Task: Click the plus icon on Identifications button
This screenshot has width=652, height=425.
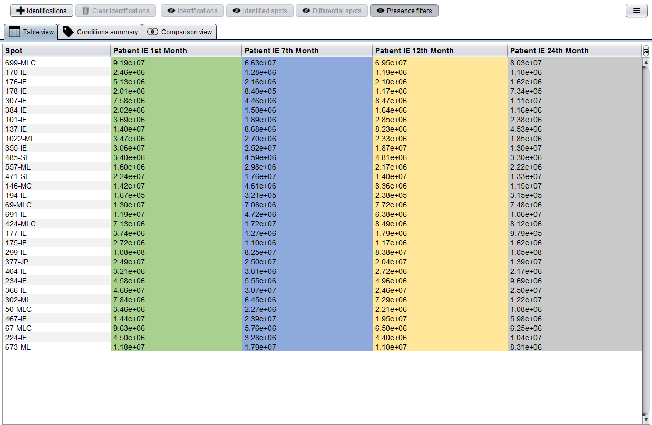Action: point(21,11)
